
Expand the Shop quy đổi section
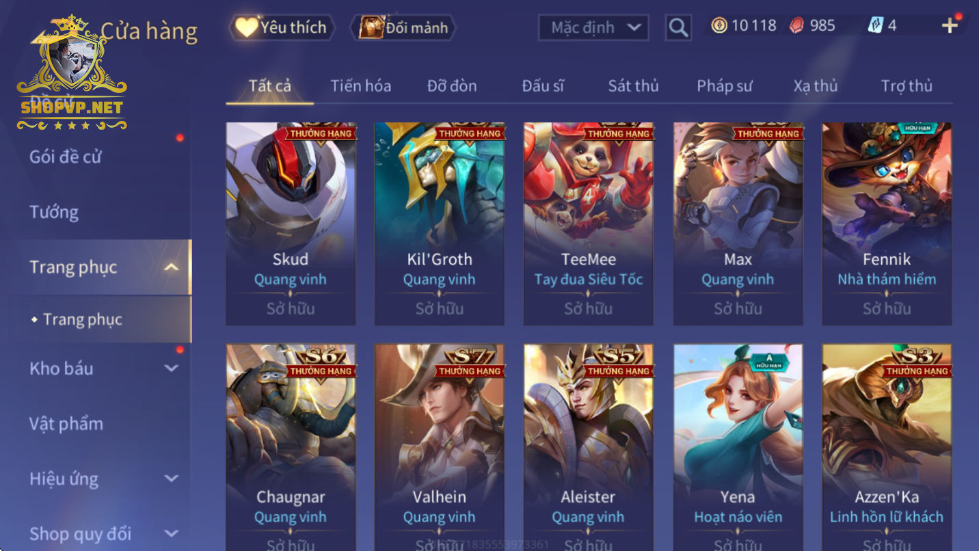point(172,533)
